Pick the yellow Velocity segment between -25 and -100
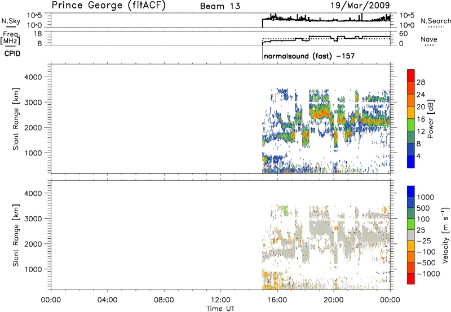 (x=411, y=246)
